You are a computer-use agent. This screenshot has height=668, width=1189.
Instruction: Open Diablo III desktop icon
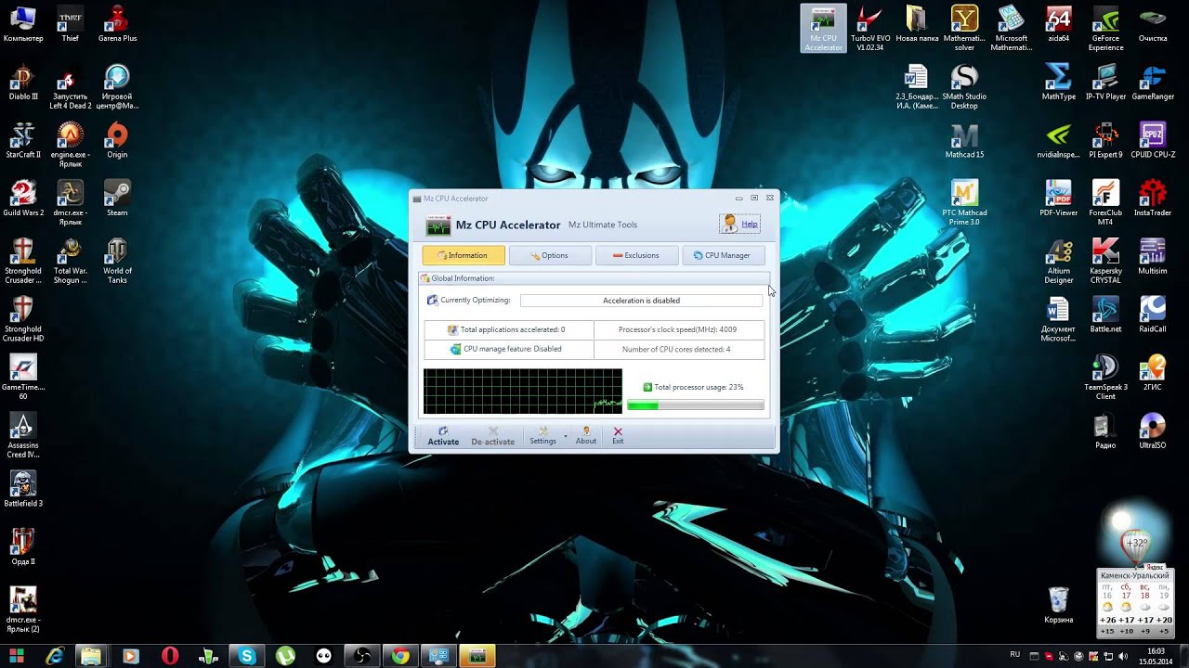[x=23, y=82]
